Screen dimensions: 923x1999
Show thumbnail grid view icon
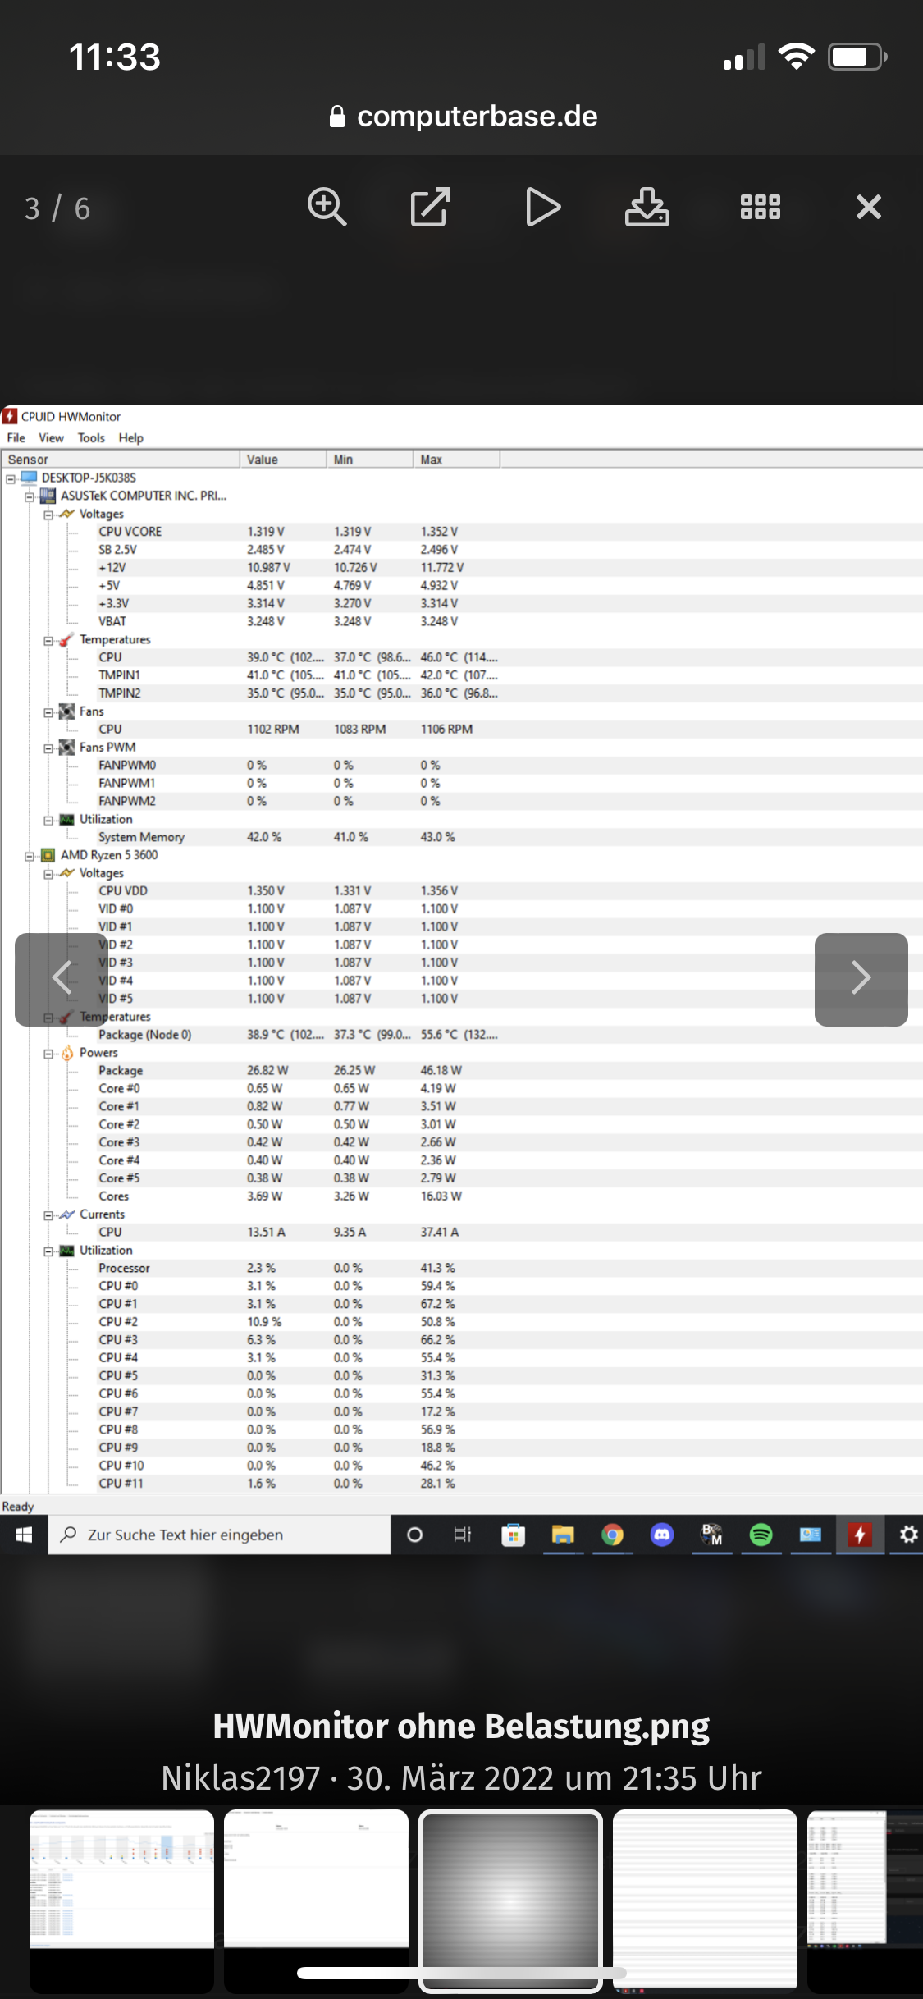click(761, 207)
